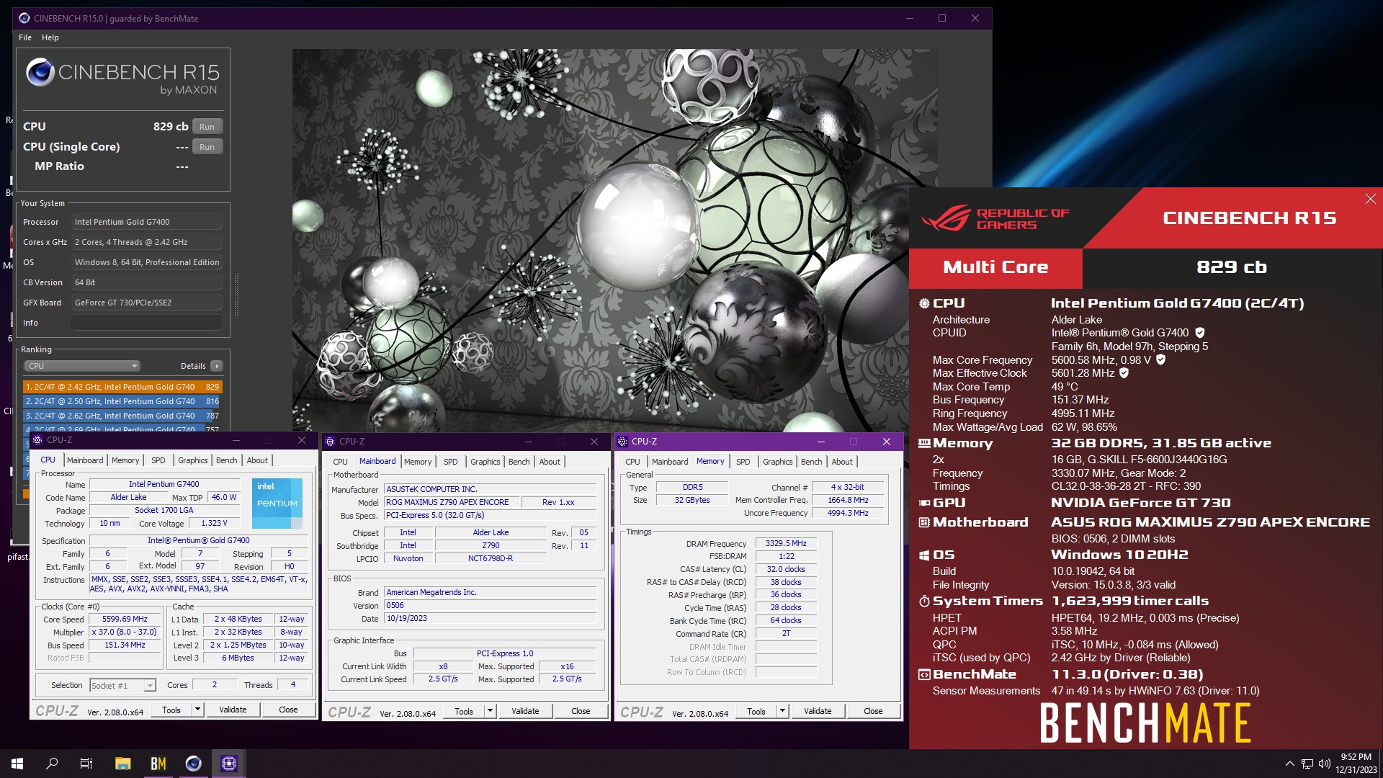Click the Ranking Details arrow button

tap(216, 366)
